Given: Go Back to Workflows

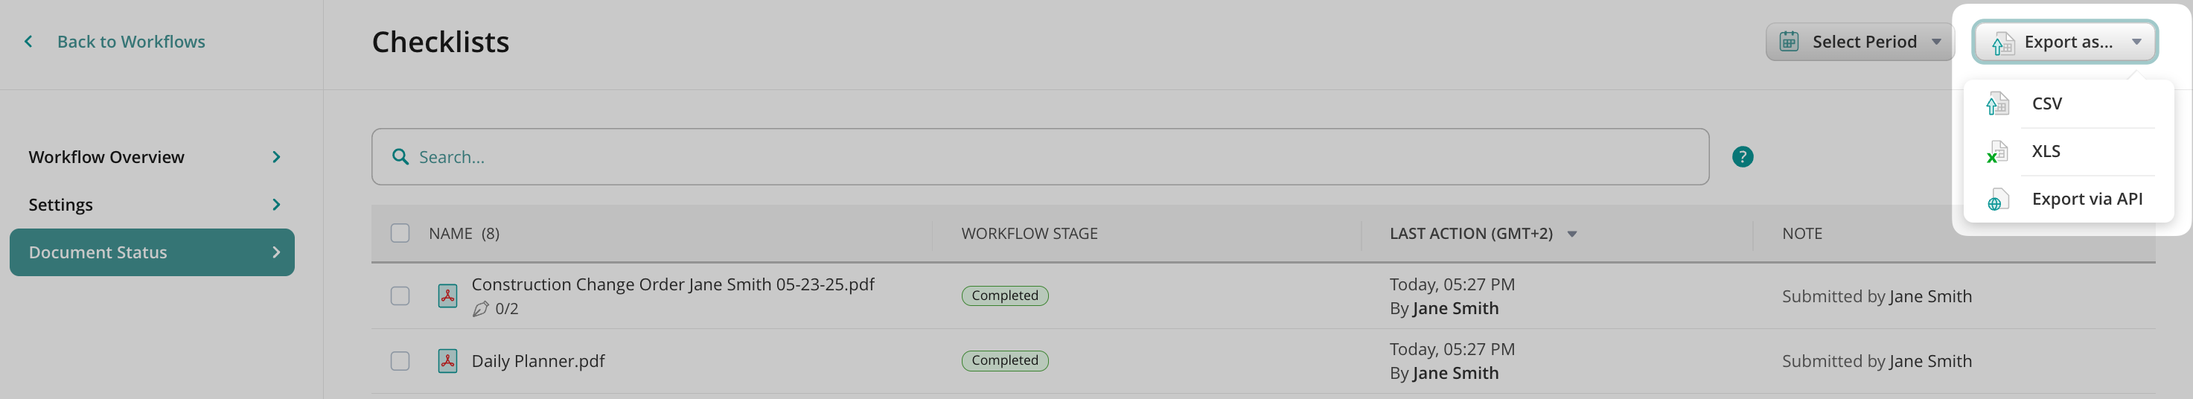Looking at the screenshot, I should click(x=130, y=42).
